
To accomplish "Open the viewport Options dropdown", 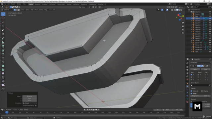I will point(181,7).
